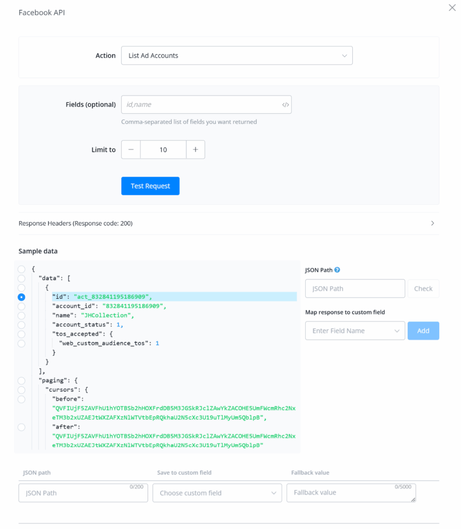Select the "web_custom_audience_tos" radio button
The width and height of the screenshot is (461, 529).
coord(21,344)
